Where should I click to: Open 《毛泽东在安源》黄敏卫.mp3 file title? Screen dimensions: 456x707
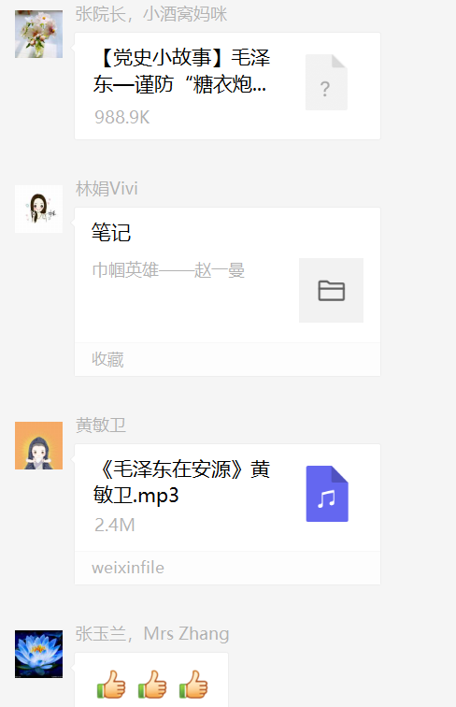(181, 482)
